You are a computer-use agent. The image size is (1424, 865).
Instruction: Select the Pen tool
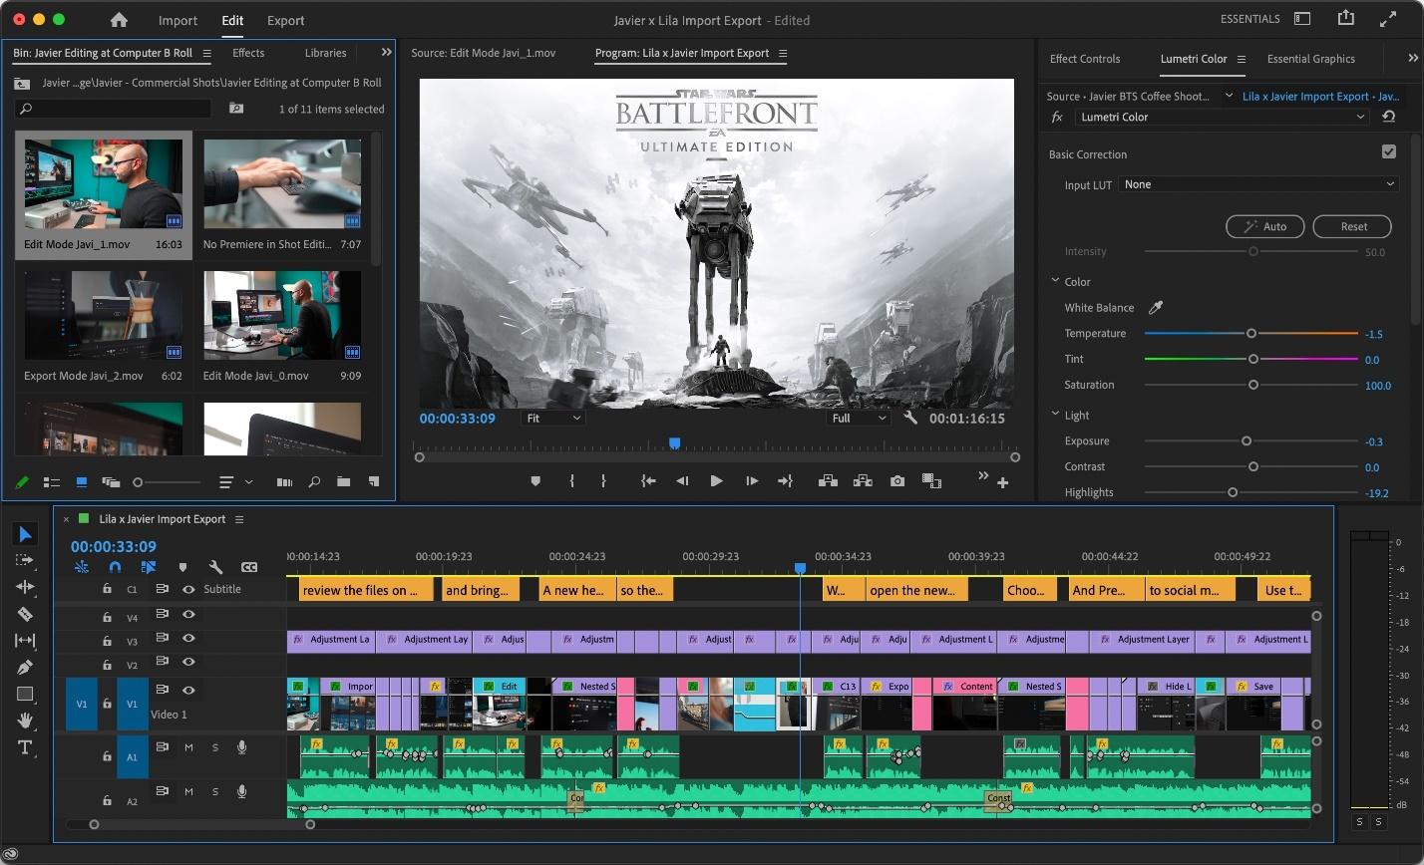[25, 667]
